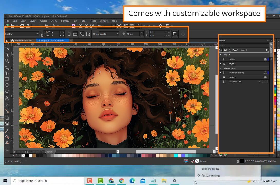Image resolution: width=280 pixels, height=185 pixels.
Task: Open Objects panel gear options
Action: coord(267,50)
